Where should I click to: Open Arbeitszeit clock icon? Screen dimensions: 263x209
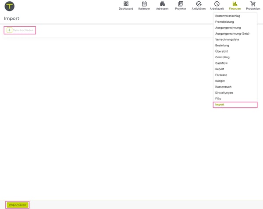coord(217,4)
